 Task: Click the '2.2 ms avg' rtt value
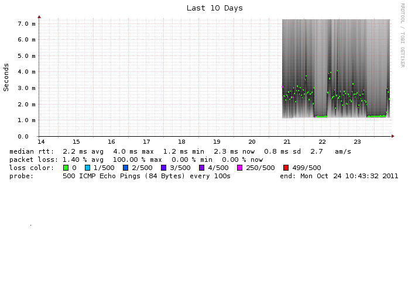click(83, 151)
